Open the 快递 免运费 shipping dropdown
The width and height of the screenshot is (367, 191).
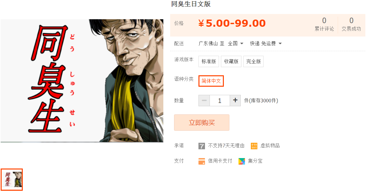tap(266, 44)
